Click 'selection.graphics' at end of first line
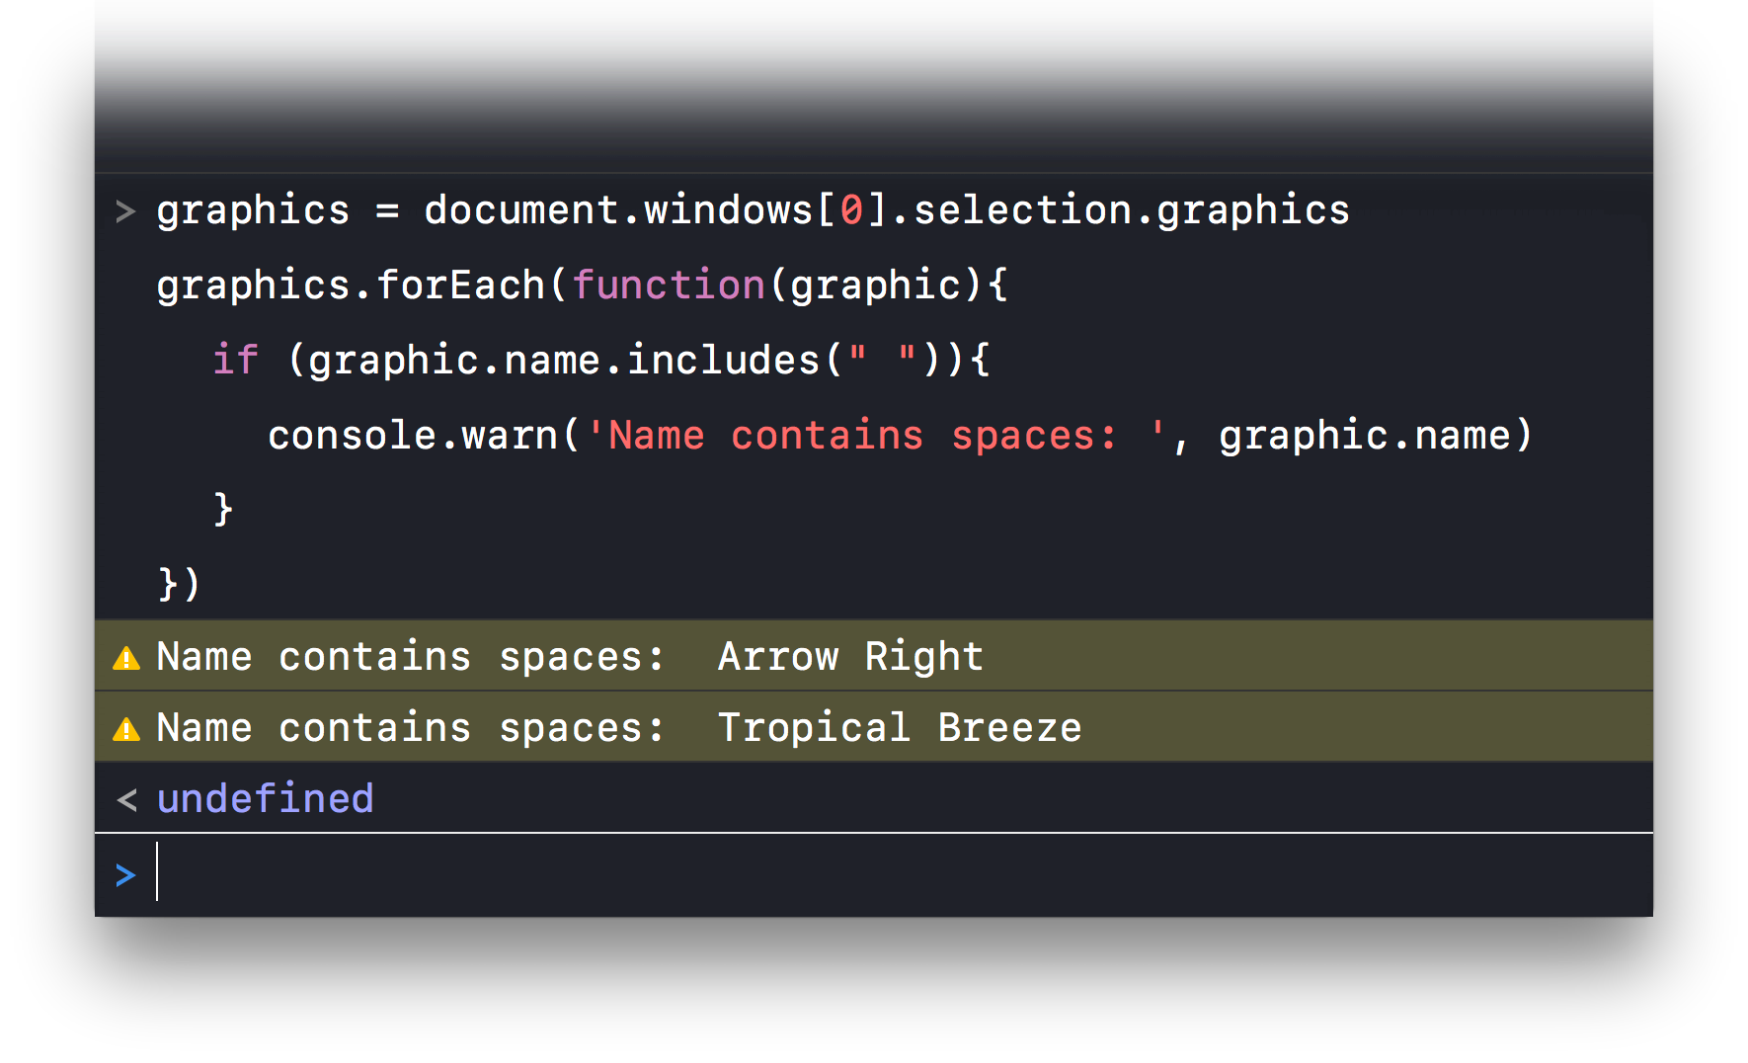The height and width of the screenshot is (1063, 1748). tap(1131, 210)
